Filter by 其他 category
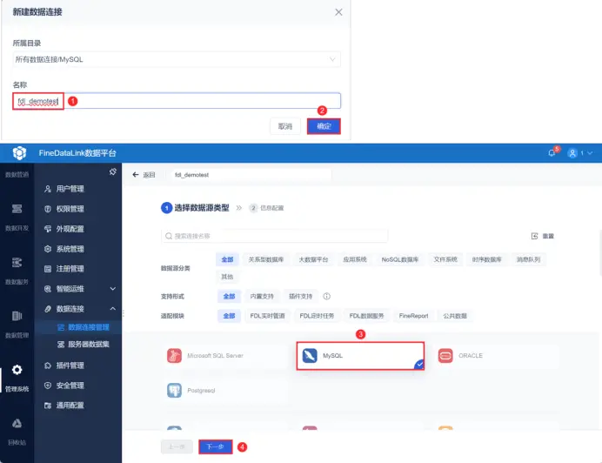 [x=227, y=277]
